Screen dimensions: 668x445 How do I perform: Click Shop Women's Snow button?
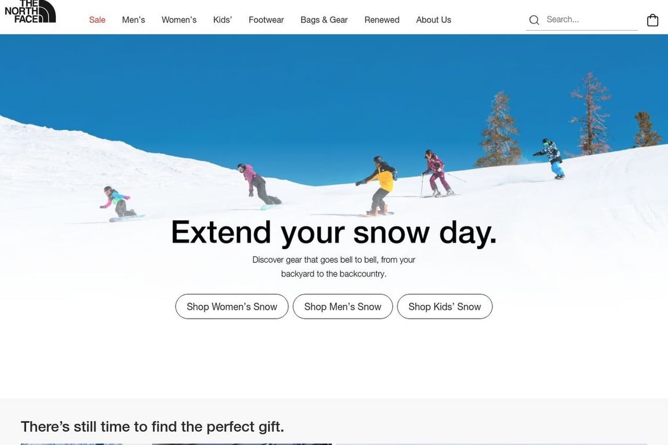pyautogui.click(x=232, y=307)
